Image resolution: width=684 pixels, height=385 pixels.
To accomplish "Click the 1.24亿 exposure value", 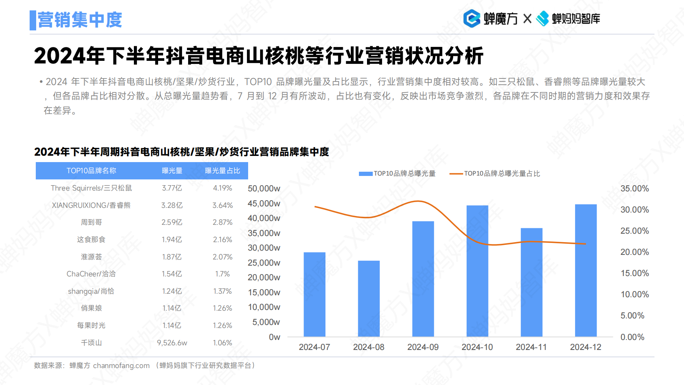I will point(172,291).
